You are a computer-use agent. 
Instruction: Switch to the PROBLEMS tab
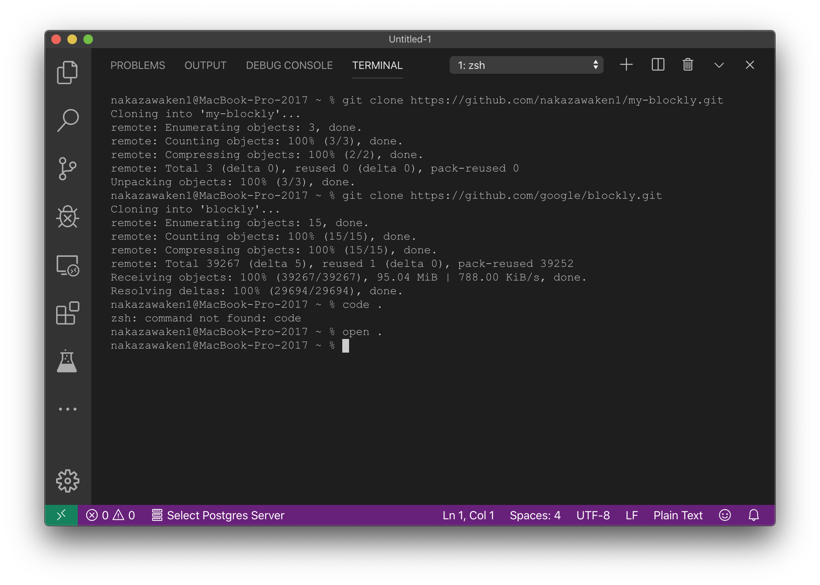[x=138, y=65]
